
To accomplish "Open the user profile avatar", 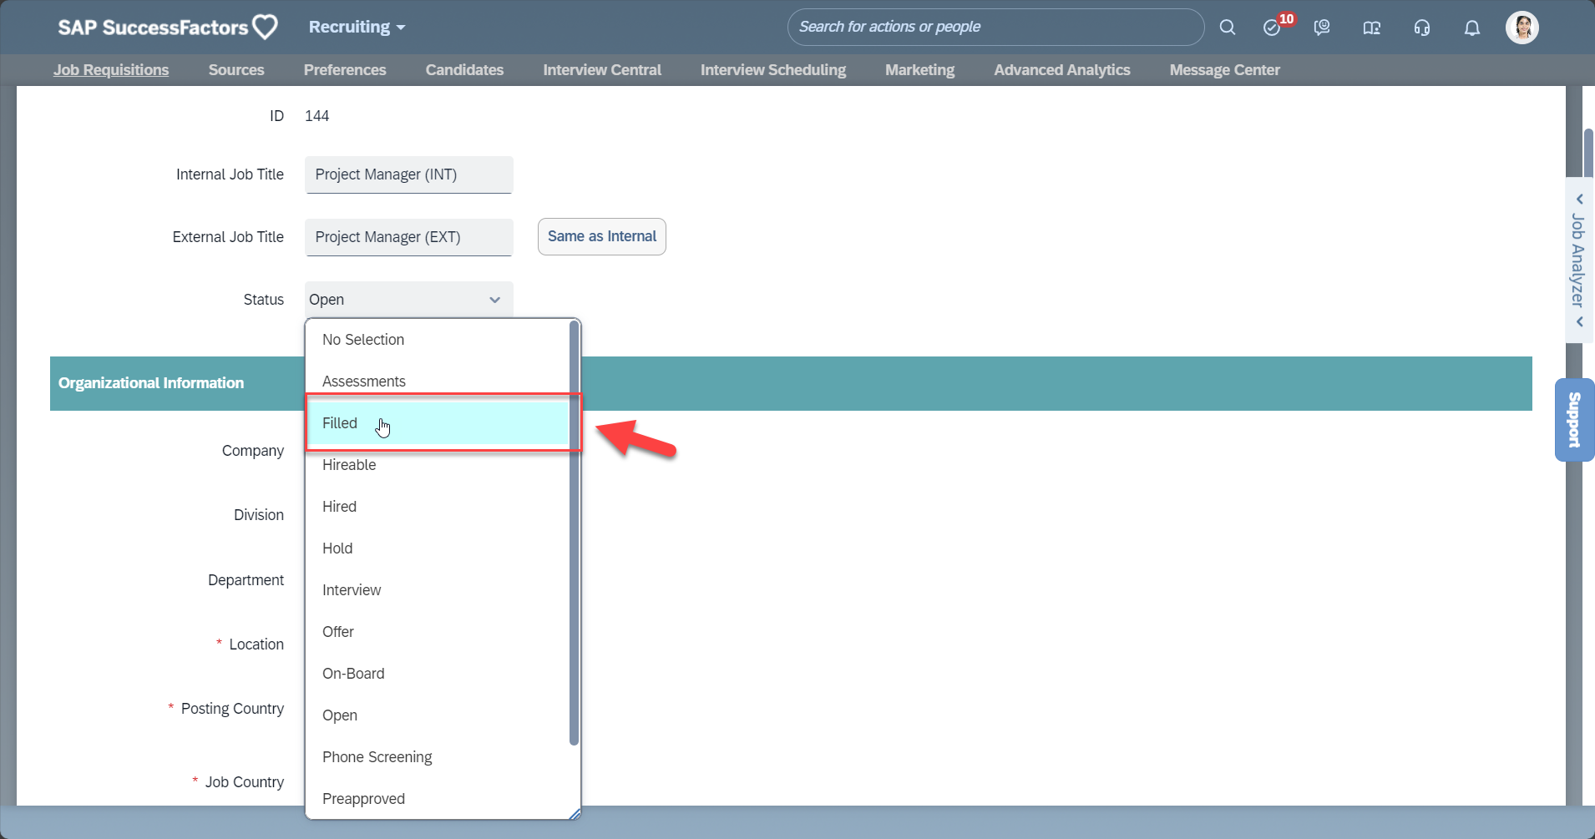I will pos(1522,28).
